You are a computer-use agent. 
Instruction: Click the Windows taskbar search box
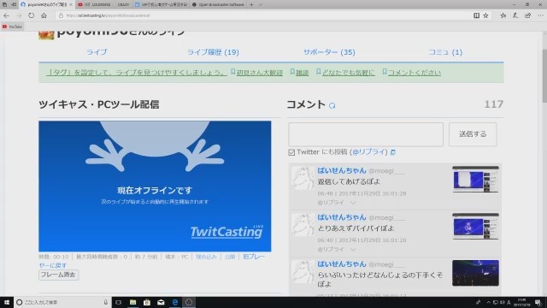pos(62,302)
